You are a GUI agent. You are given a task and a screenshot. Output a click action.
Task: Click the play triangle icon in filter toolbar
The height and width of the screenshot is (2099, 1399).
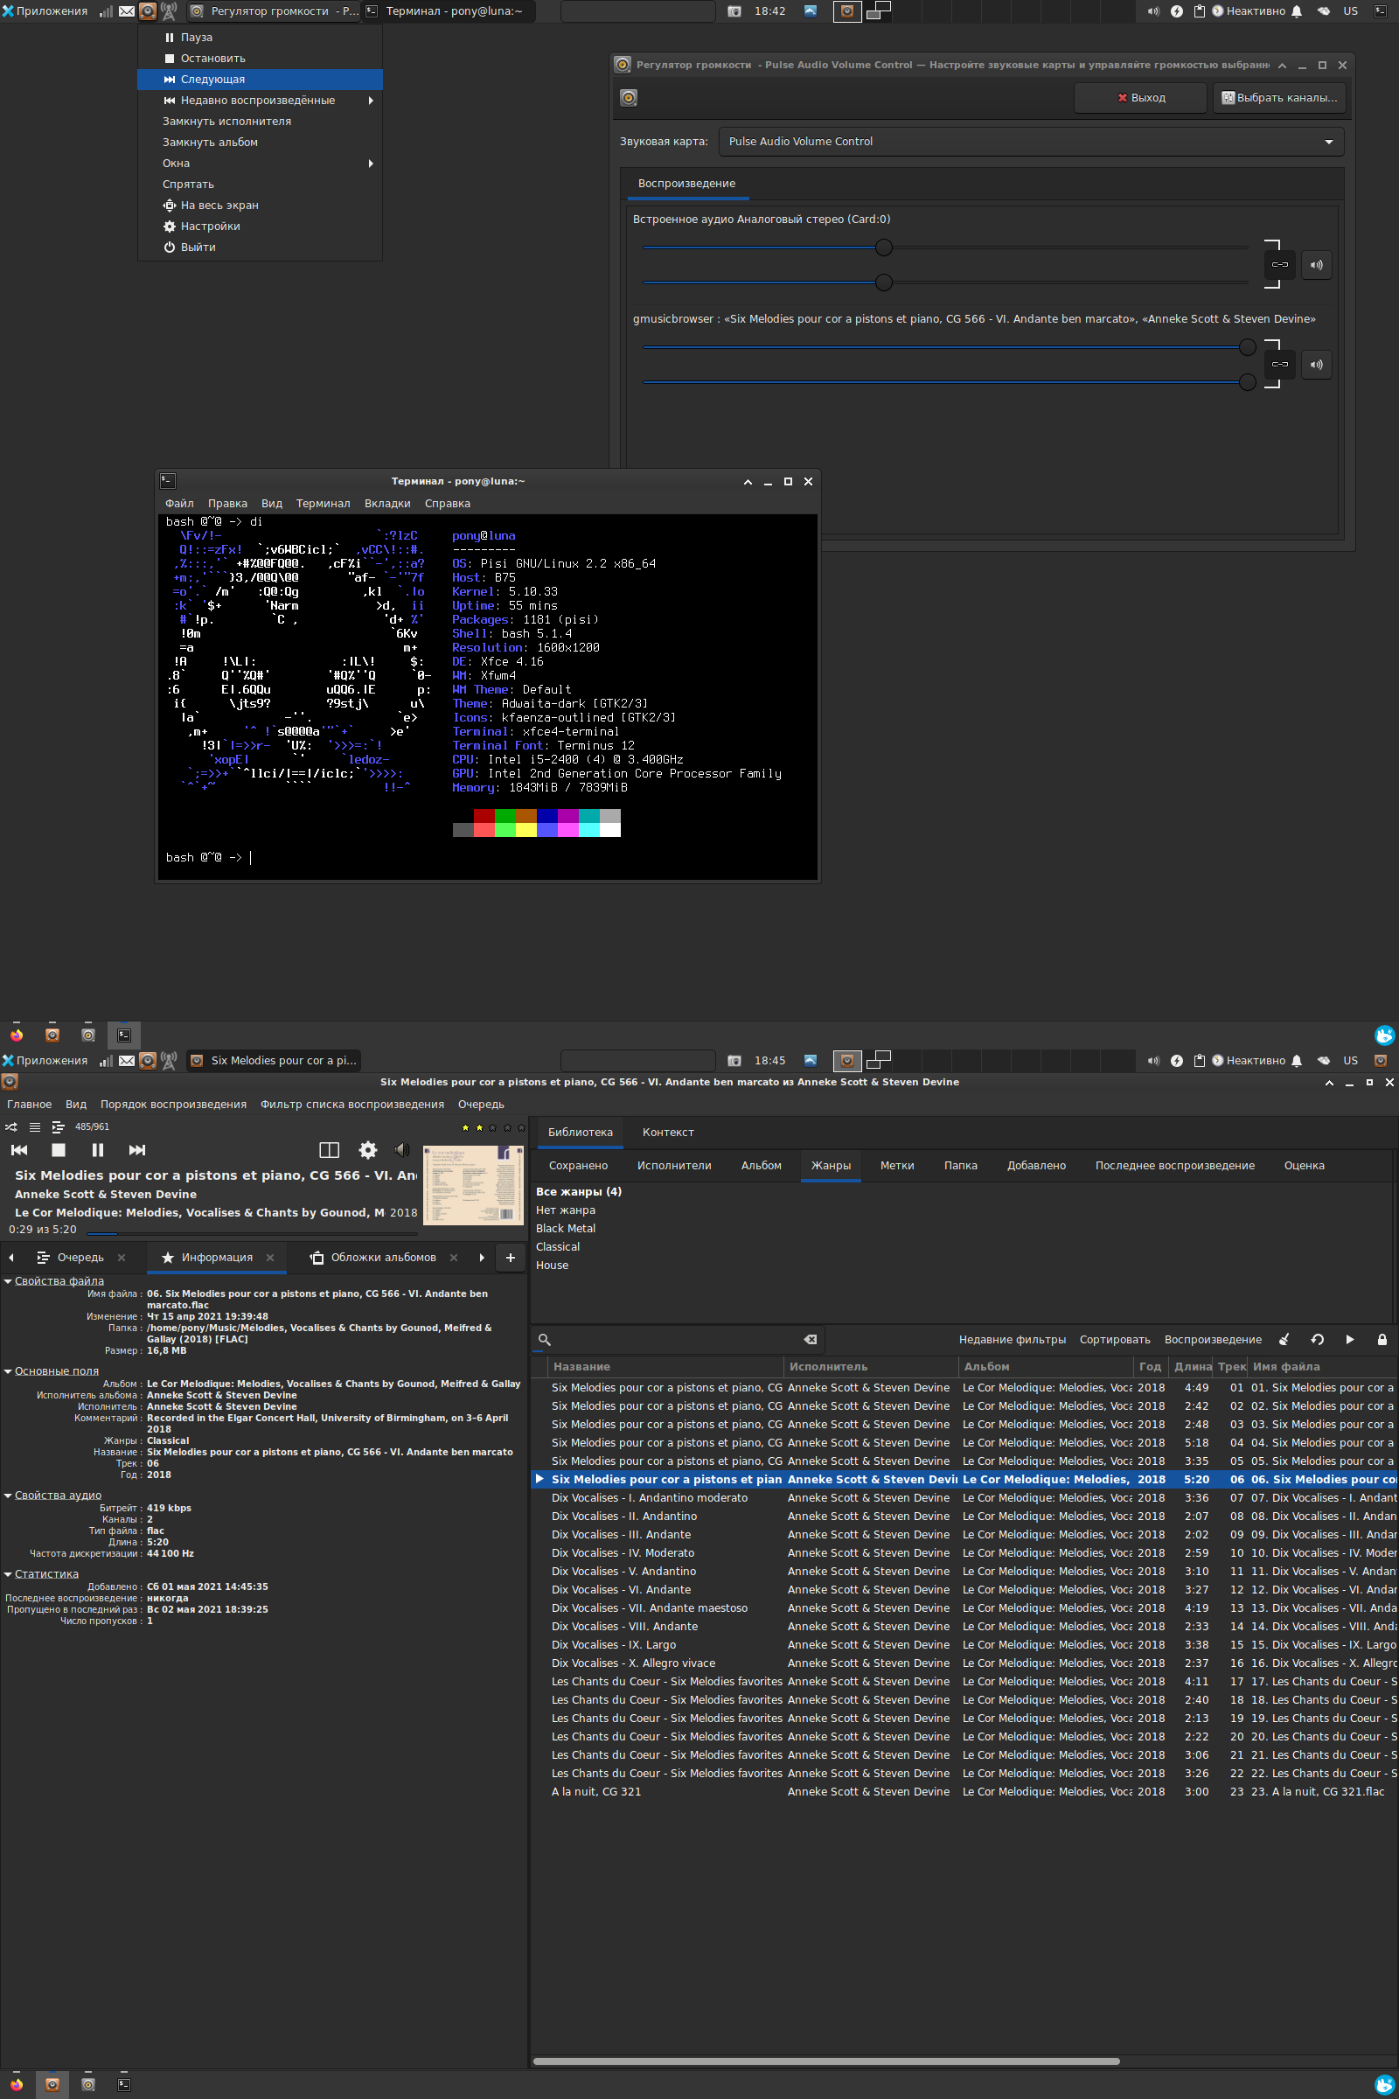(x=1350, y=1340)
